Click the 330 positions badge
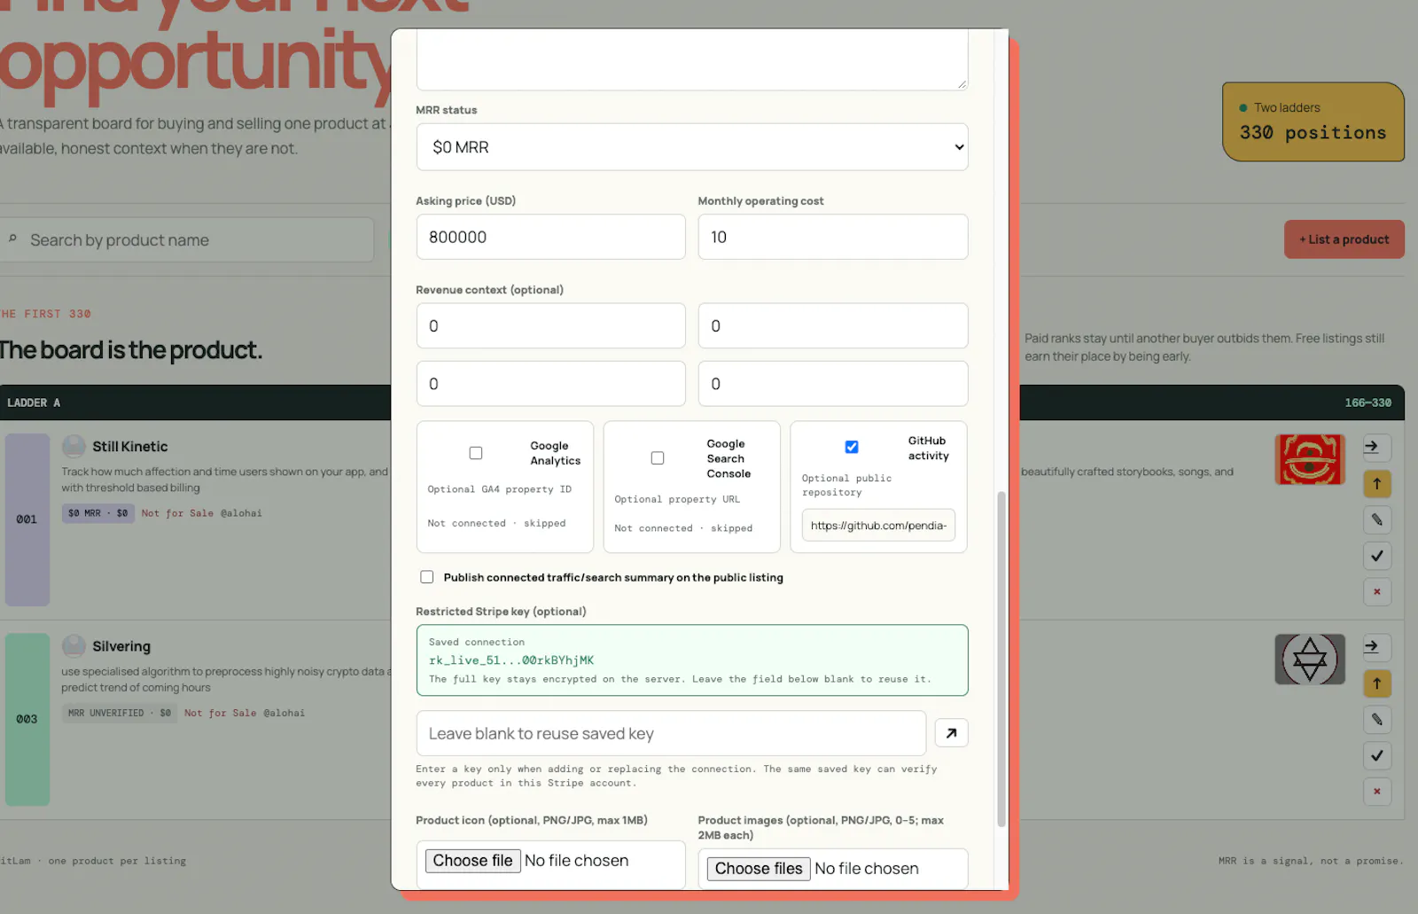The image size is (1418, 914). click(x=1313, y=121)
